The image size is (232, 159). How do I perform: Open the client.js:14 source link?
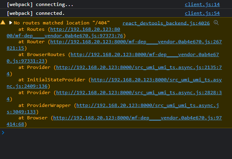click(202, 4)
